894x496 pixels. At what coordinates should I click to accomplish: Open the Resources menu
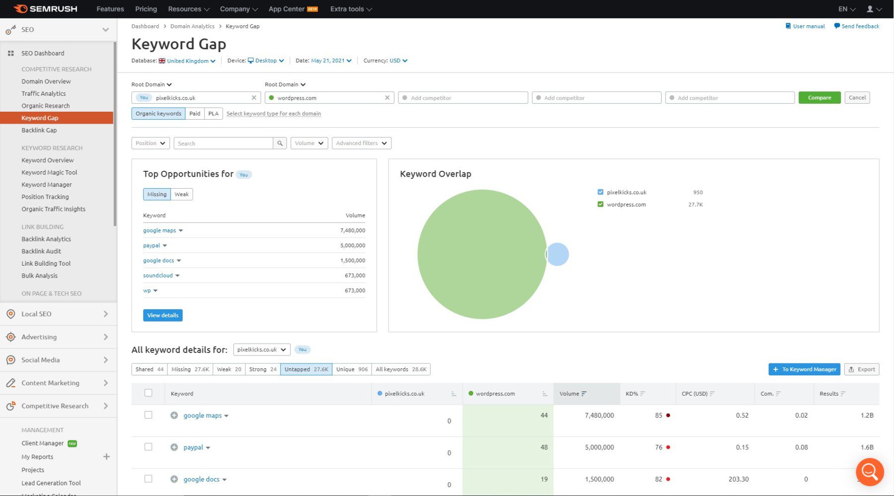coord(189,9)
